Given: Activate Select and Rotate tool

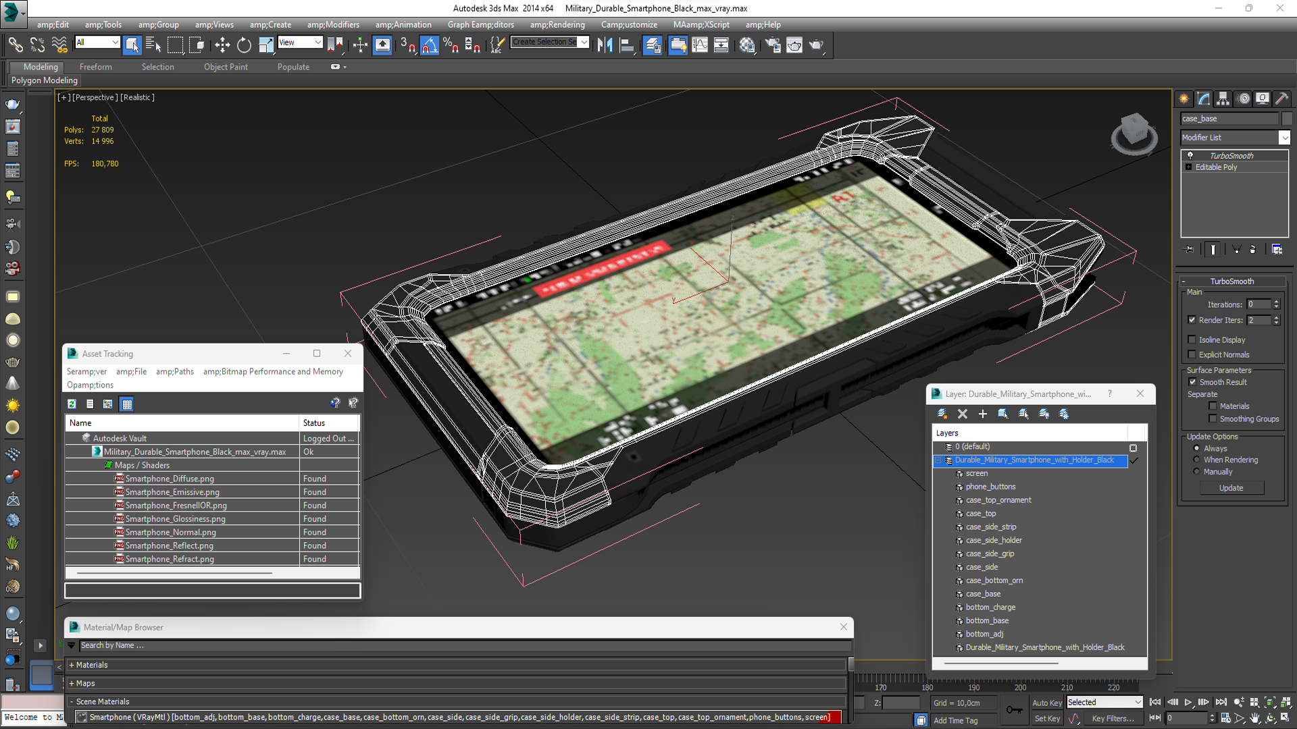Looking at the screenshot, I should click(x=244, y=45).
